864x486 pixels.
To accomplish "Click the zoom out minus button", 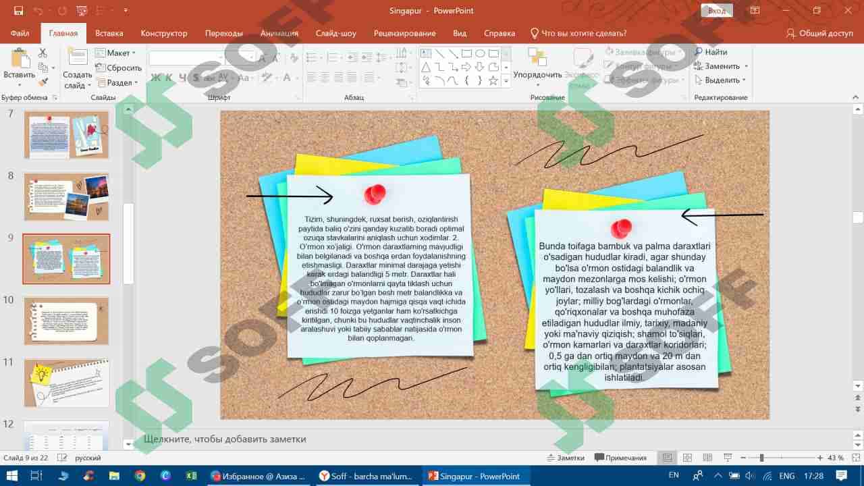I will coord(743,458).
